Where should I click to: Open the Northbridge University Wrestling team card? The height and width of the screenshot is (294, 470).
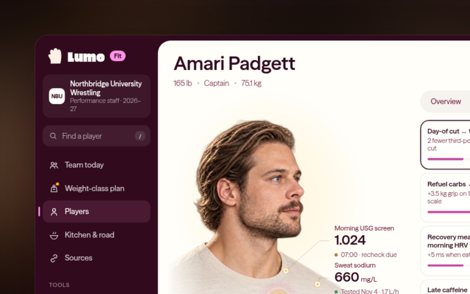tap(97, 96)
